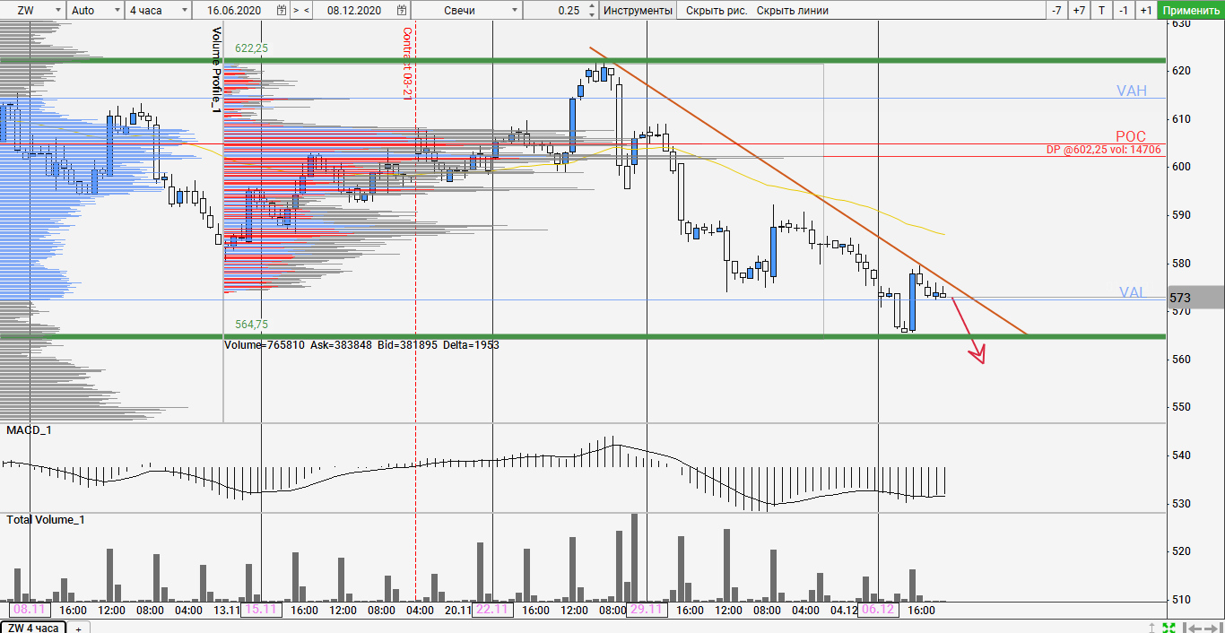Toggle 'Скрыть рис.' to hide drawings
This screenshot has width=1225, height=633.
click(x=717, y=11)
